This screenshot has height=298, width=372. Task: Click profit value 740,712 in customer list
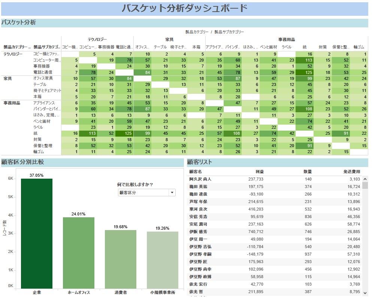(x=256, y=232)
